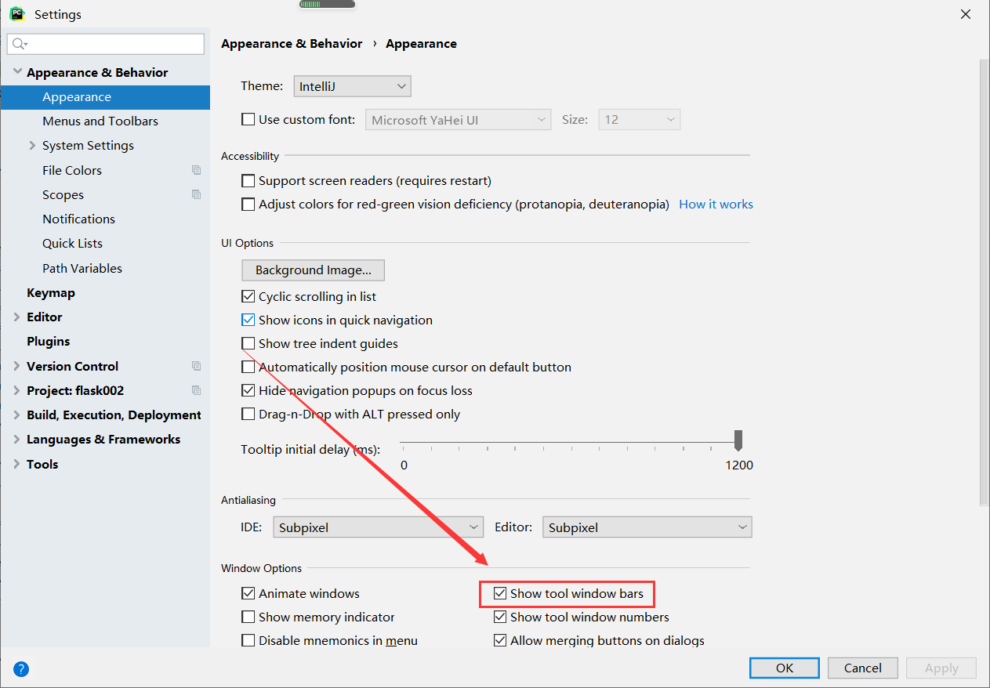Click the per-project icon next to File Colors
990x688 pixels.
pyautogui.click(x=195, y=169)
